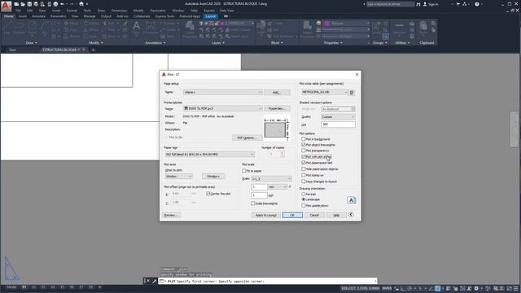Screen dimensions: 521x293
Task: Click the Plot printer icon in quick access toolbar
Action: coord(55,4)
